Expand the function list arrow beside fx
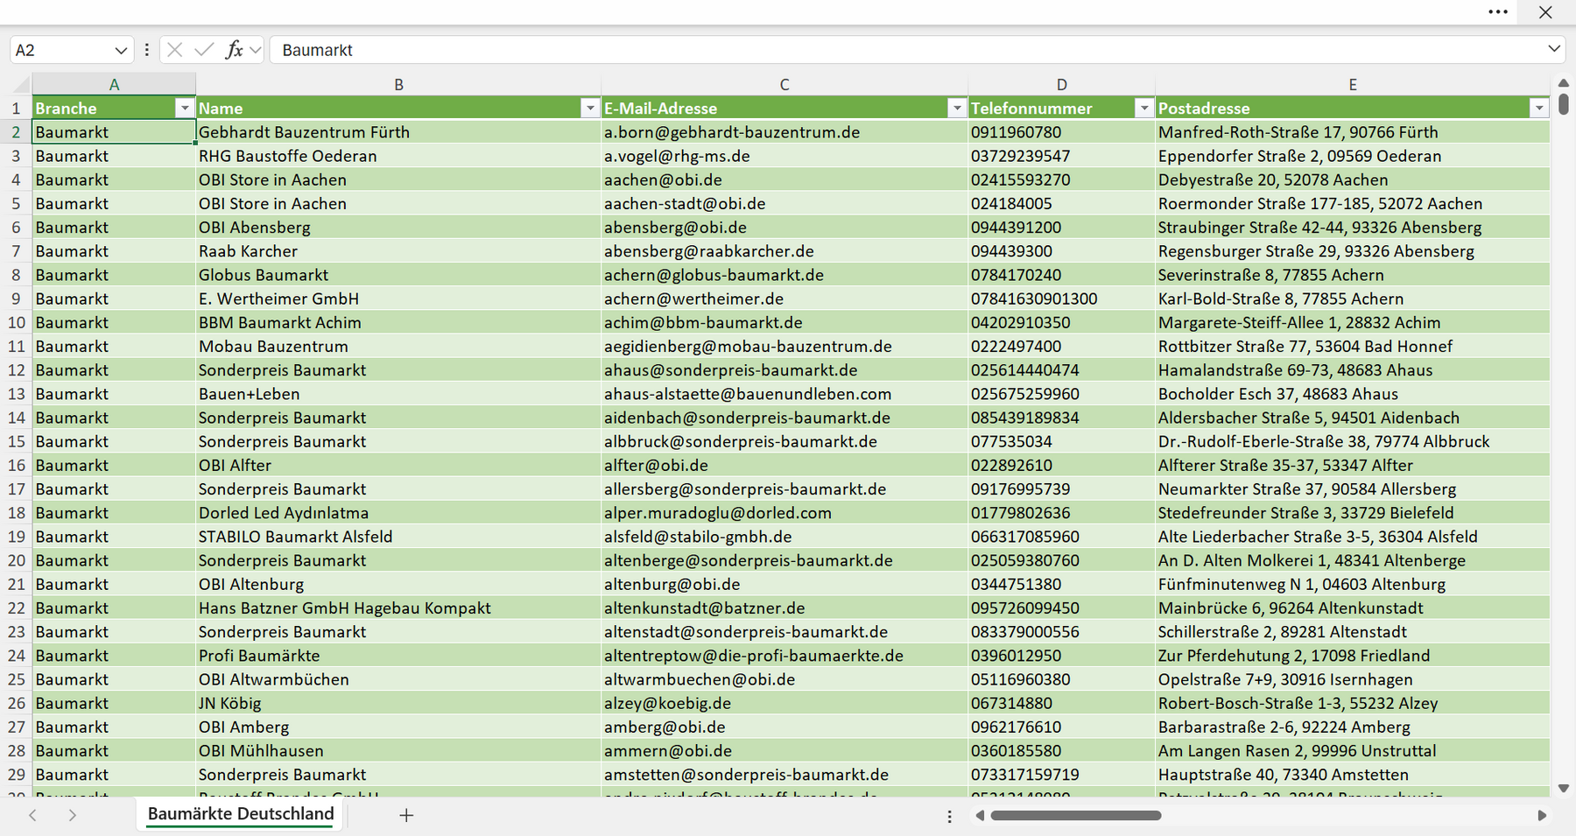The image size is (1576, 836). click(255, 50)
